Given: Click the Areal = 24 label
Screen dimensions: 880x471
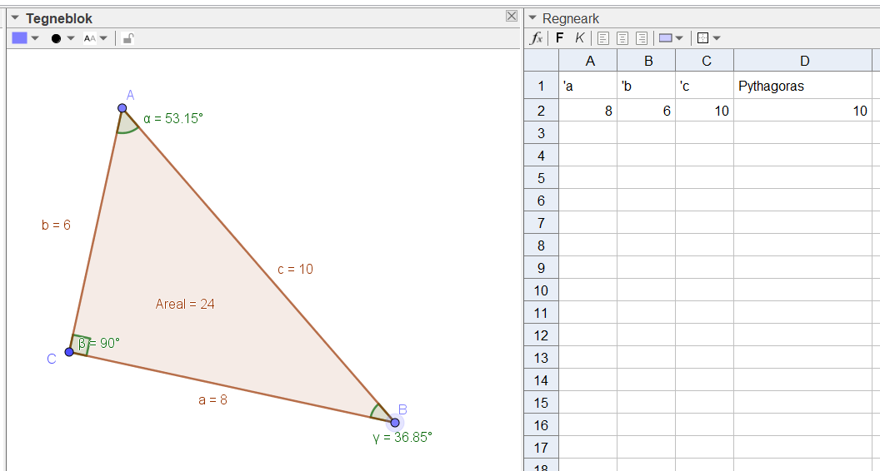Looking at the screenshot, I should (x=185, y=304).
